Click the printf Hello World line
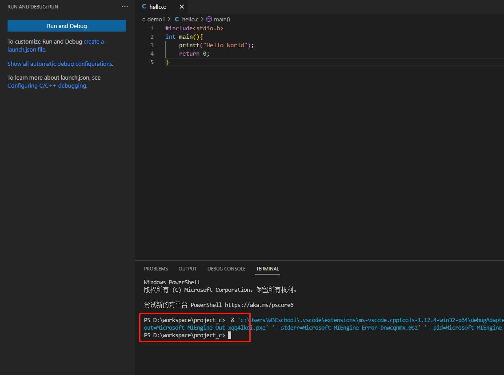Image resolution: width=504 pixels, height=375 pixels. pos(216,45)
